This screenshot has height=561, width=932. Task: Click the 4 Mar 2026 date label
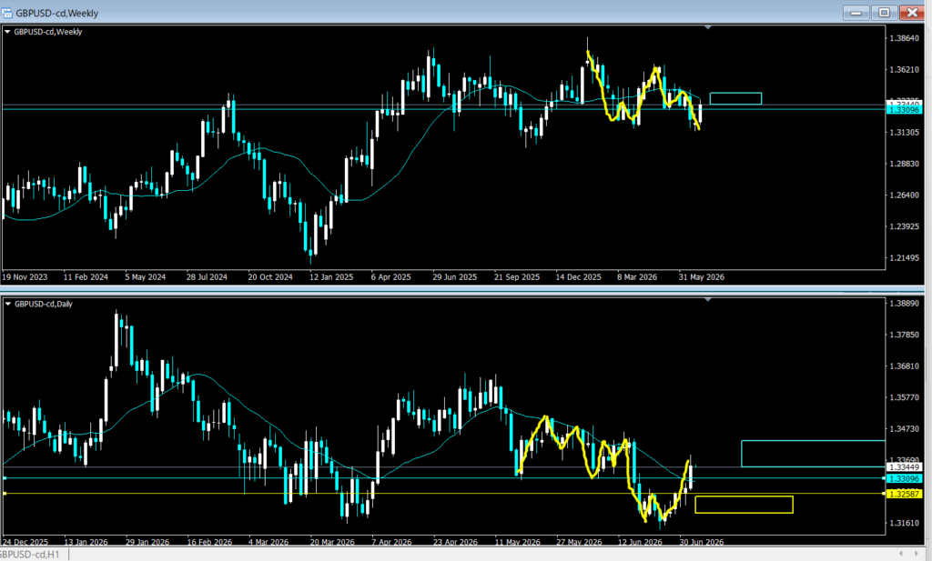pos(268,542)
